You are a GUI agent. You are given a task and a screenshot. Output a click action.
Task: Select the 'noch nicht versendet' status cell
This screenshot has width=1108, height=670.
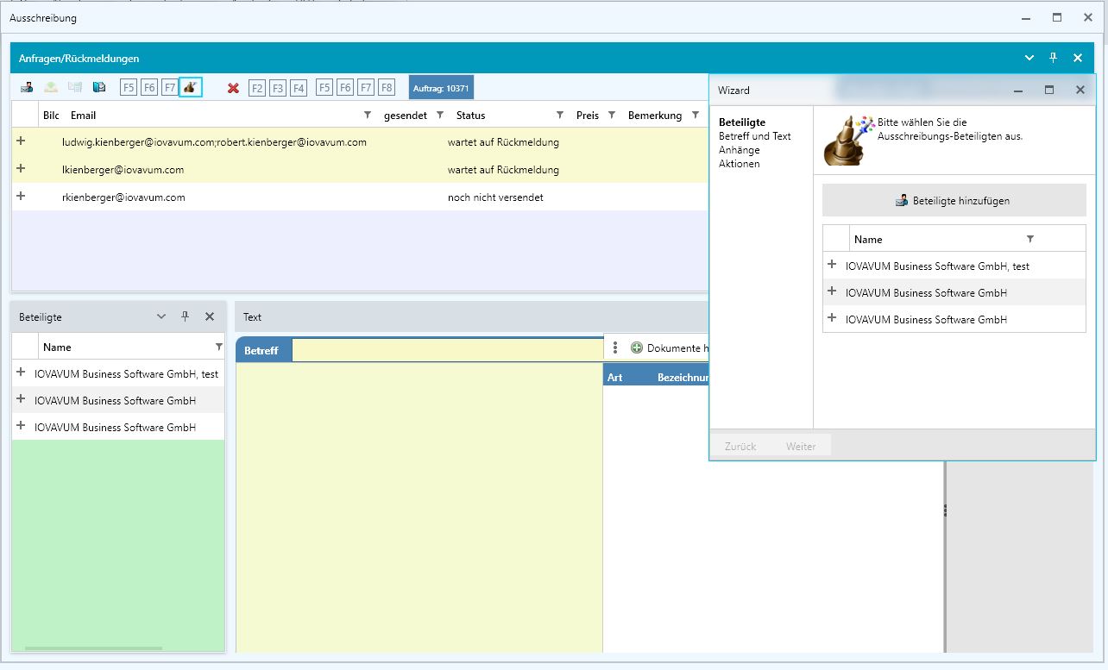pyautogui.click(x=495, y=197)
